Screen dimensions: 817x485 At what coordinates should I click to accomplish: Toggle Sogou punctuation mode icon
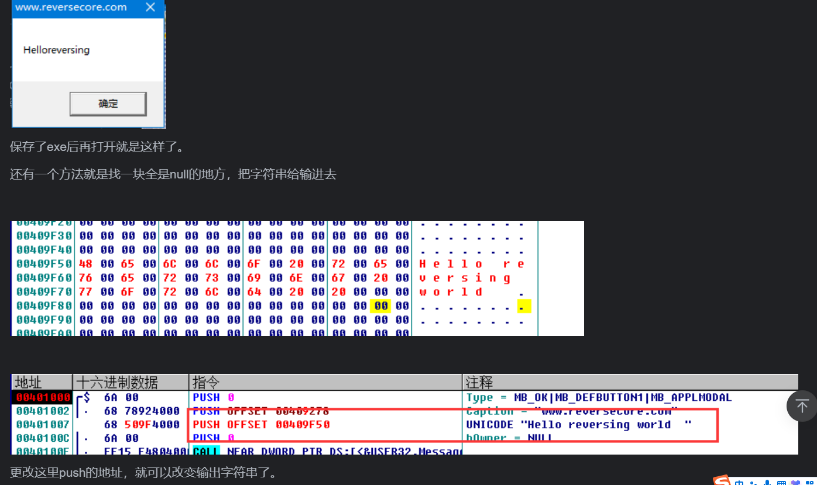click(753, 483)
